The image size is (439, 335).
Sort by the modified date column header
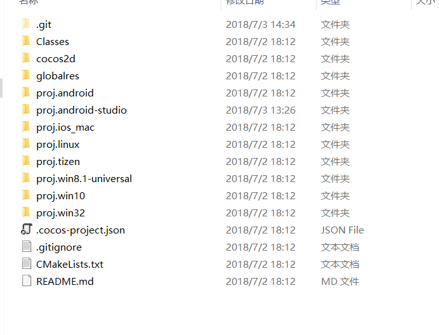click(x=245, y=2)
